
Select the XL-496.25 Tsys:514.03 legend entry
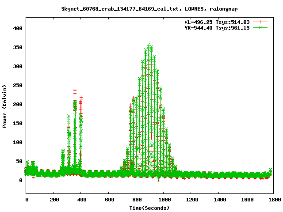click(217, 22)
